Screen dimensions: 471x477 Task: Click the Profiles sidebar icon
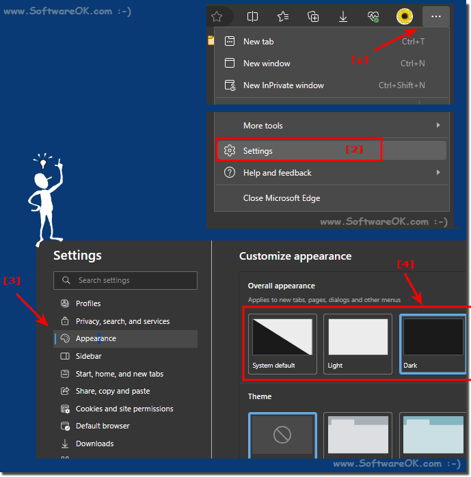coord(65,303)
